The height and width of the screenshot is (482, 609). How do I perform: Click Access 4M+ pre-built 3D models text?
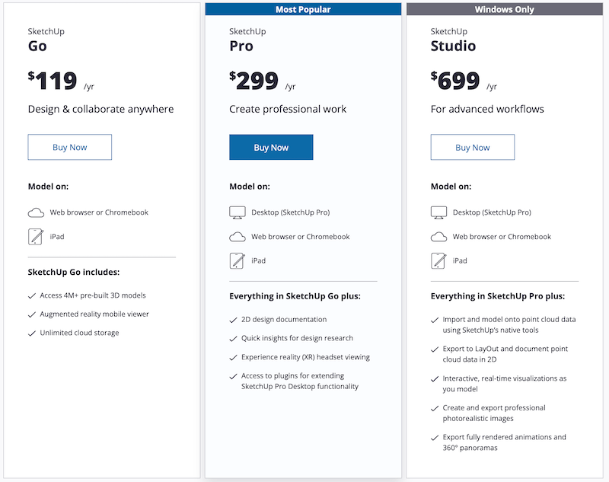(93, 295)
